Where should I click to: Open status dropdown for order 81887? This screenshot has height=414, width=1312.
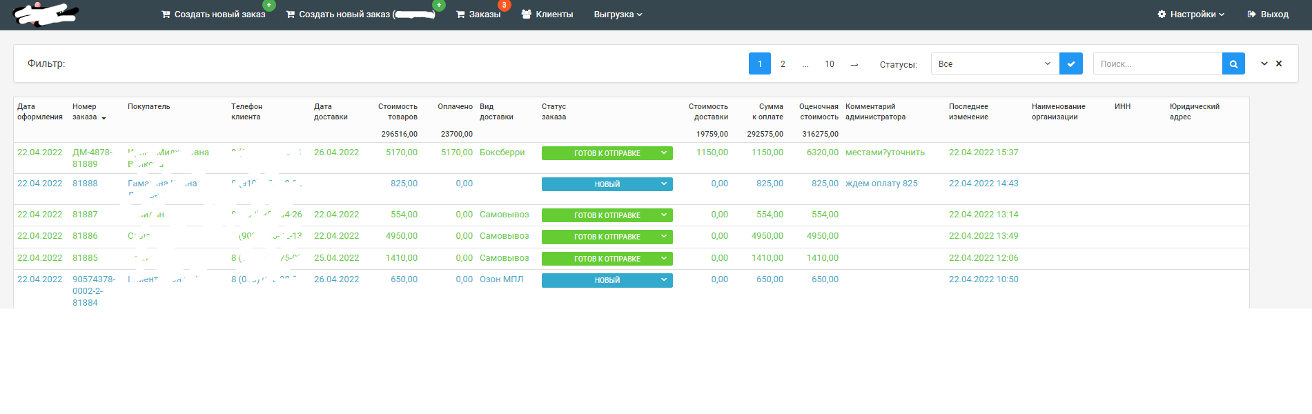click(x=607, y=215)
